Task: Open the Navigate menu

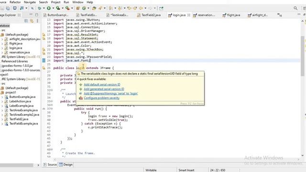Action: (30, 2)
